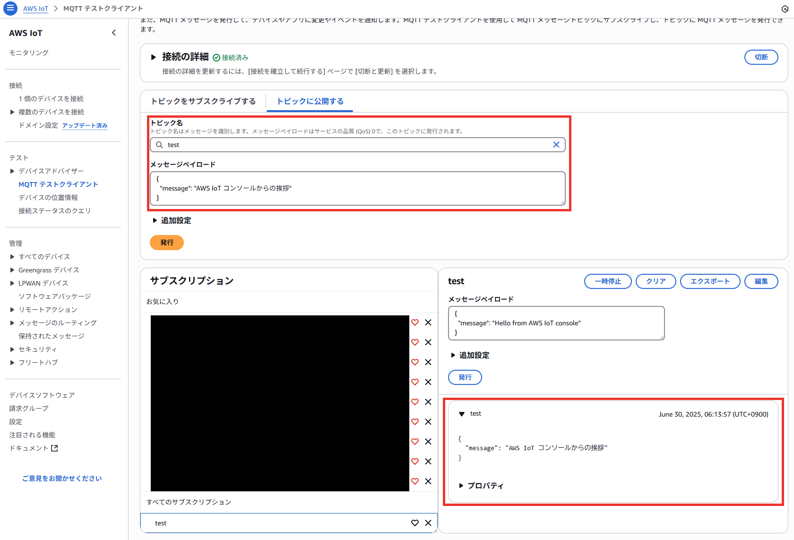Open デバイスの位置情報 in the sidebar
The width and height of the screenshot is (794, 540).
click(x=48, y=198)
